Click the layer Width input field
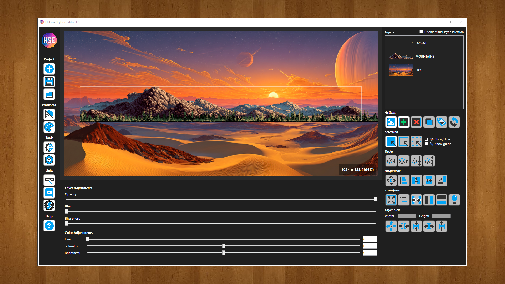The image size is (505, 284). (407, 216)
